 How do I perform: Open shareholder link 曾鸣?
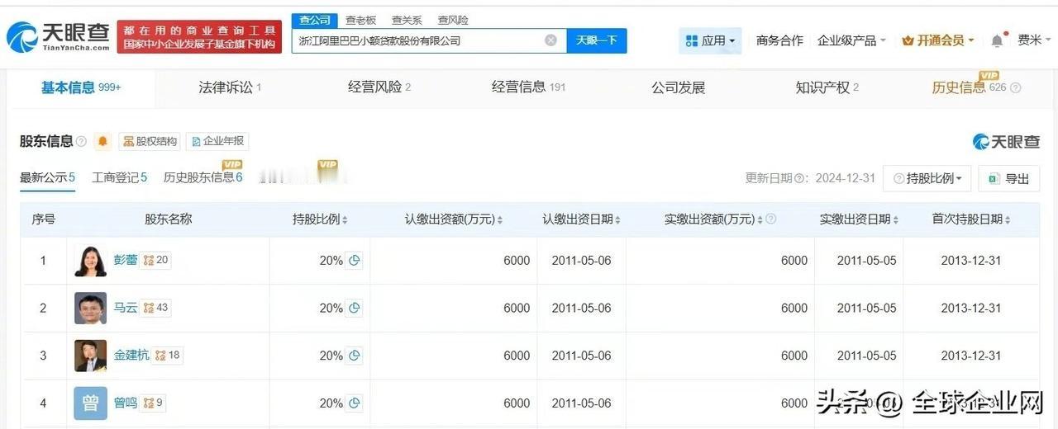point(126,403)
